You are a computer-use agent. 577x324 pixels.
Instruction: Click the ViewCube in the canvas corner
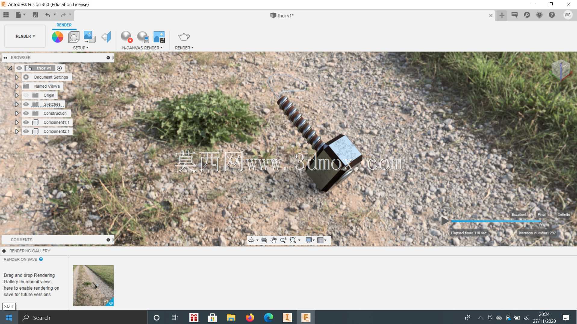[560, 70]
